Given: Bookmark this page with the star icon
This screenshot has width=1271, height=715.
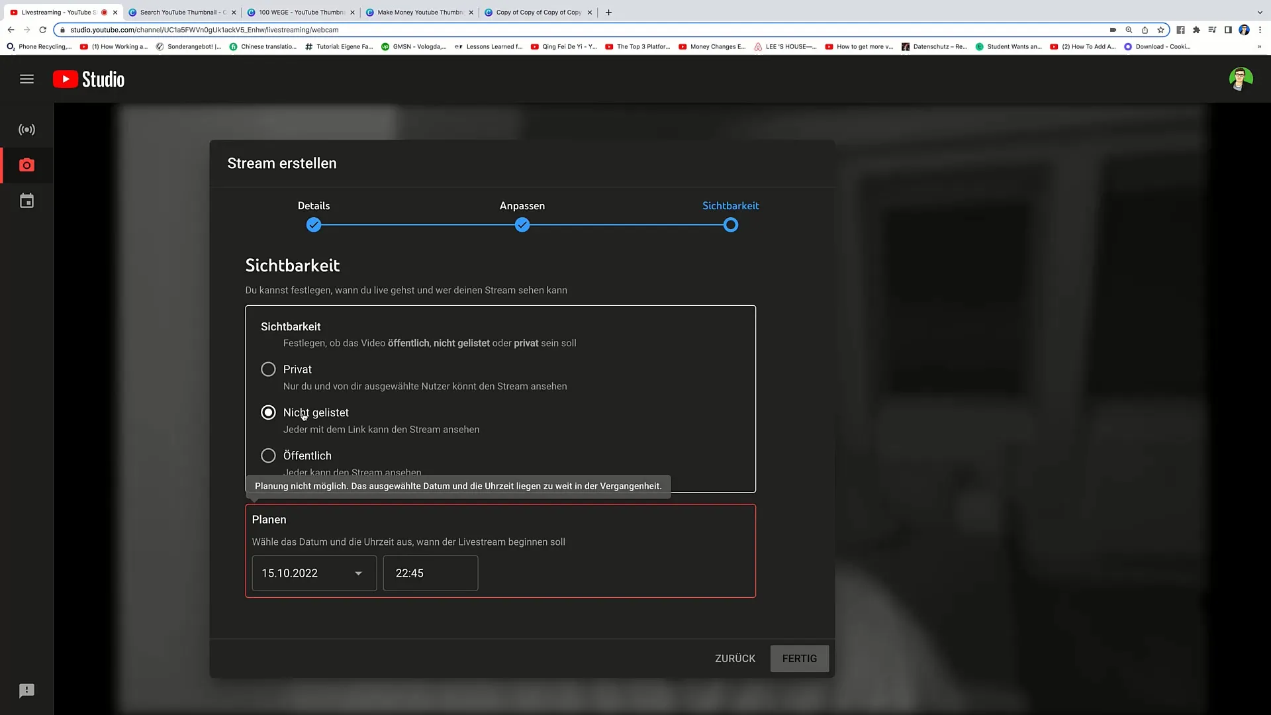Looking at the screenshot, I should pos(1160,30).
